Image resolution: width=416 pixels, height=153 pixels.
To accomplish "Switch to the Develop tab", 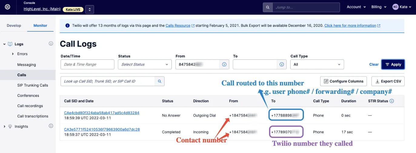I will [14, 25].
